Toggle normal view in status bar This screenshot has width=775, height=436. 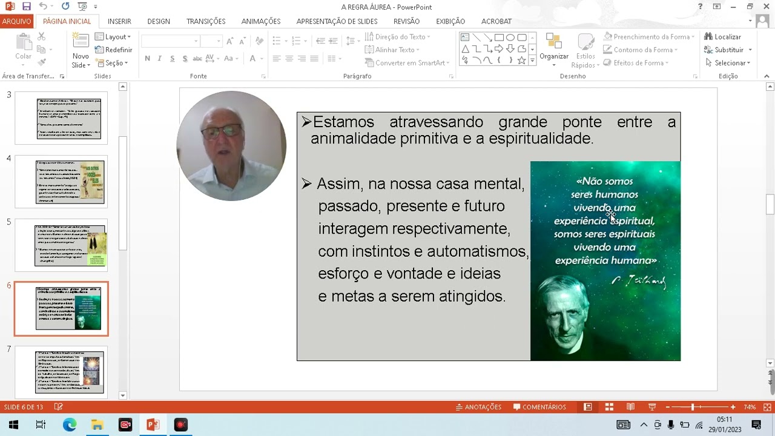(x=587, y=407)
